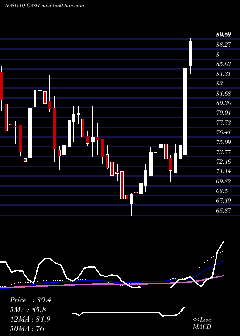Click the 75.09 price level label
Screen dimensions: 240x336
pos(224,142)
